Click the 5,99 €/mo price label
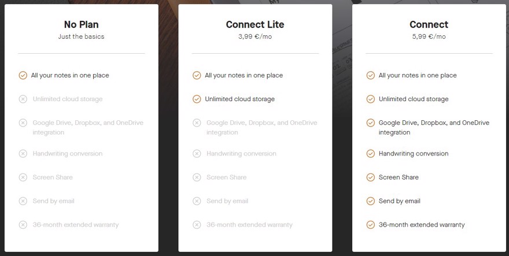 tap(429, 36)
